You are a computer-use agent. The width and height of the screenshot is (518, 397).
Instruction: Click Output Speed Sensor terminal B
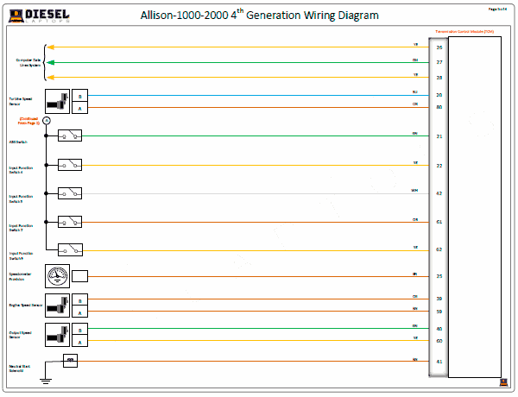point(80,330)
